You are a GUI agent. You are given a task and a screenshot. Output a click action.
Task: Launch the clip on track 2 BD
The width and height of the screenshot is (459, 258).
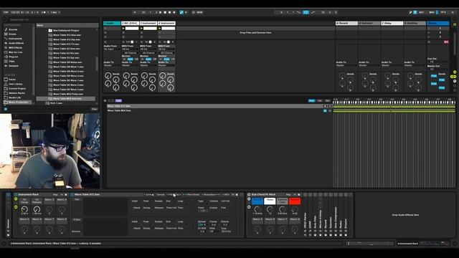tap(123, 29)
